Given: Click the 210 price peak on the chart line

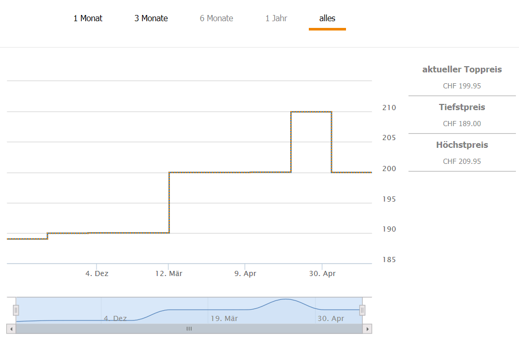Looking at the screenshot, I should pyautogui.click(x=311, y=112).
